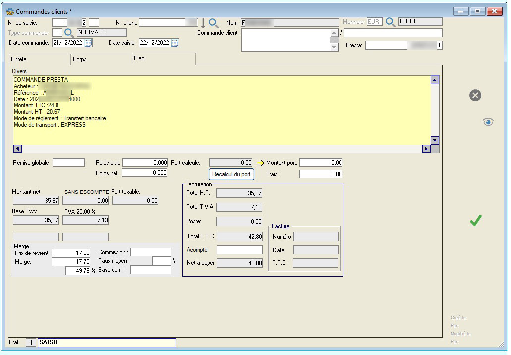Click the Acompte input field

(x=239, y=250)
